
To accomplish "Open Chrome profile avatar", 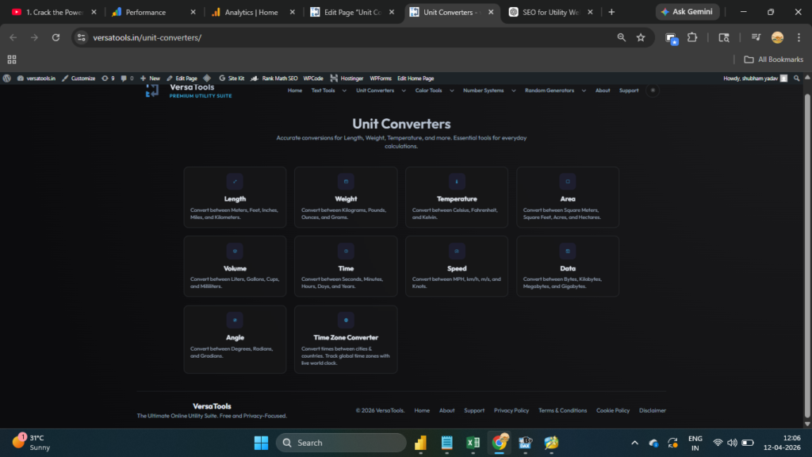I will click(777, 37).
